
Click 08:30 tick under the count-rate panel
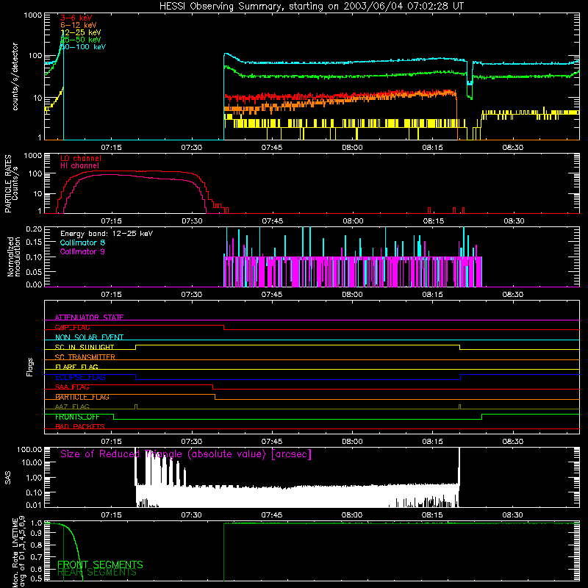pyautogui.click(x=512, y=148)
